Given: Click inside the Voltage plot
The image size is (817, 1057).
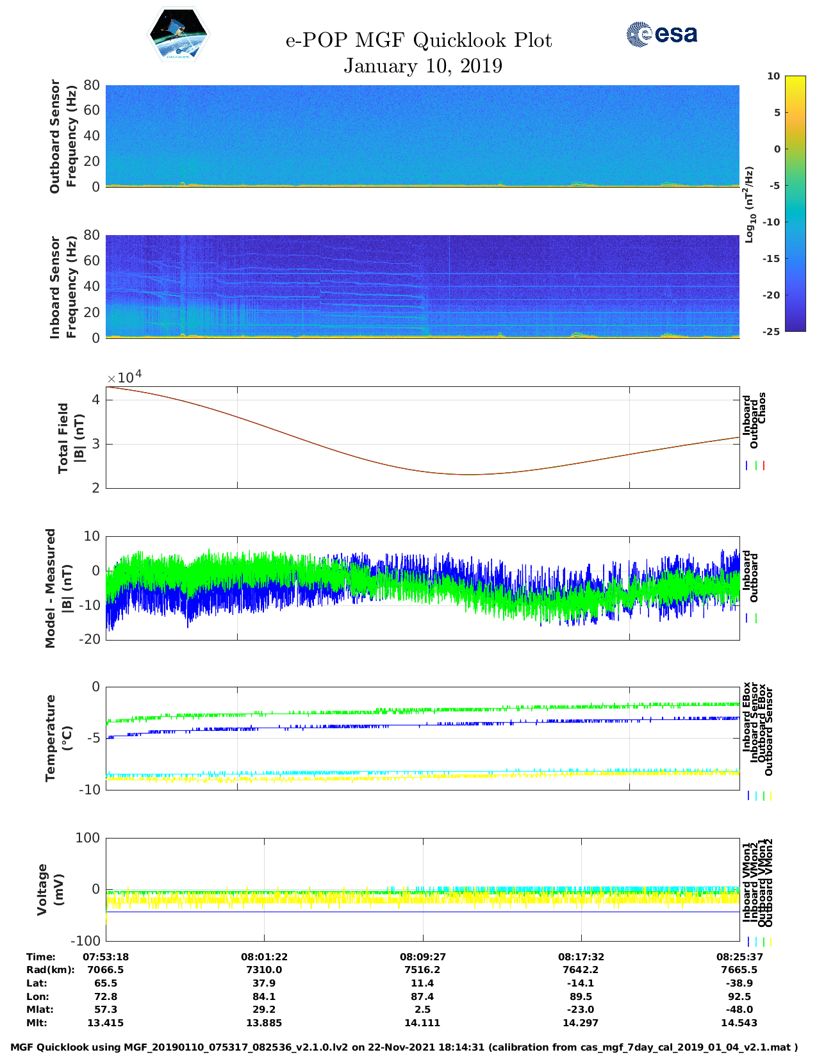Looking at the screenshot, I should pyautogui.click(x=422, y=889).
